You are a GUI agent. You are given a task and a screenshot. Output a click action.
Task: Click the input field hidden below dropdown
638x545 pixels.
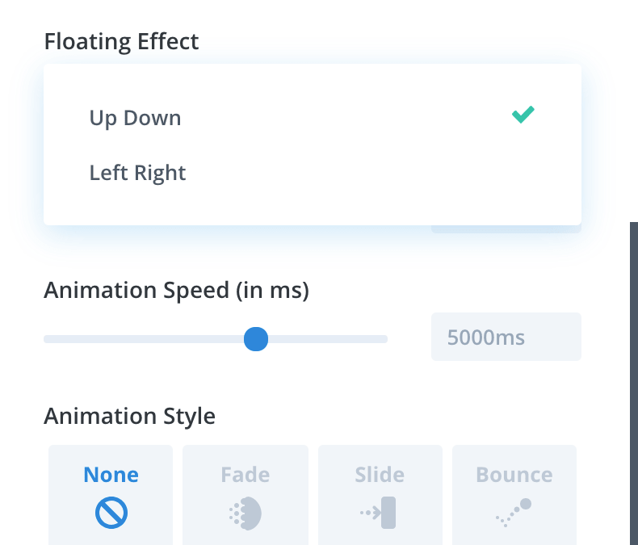[x=506, y=229]
